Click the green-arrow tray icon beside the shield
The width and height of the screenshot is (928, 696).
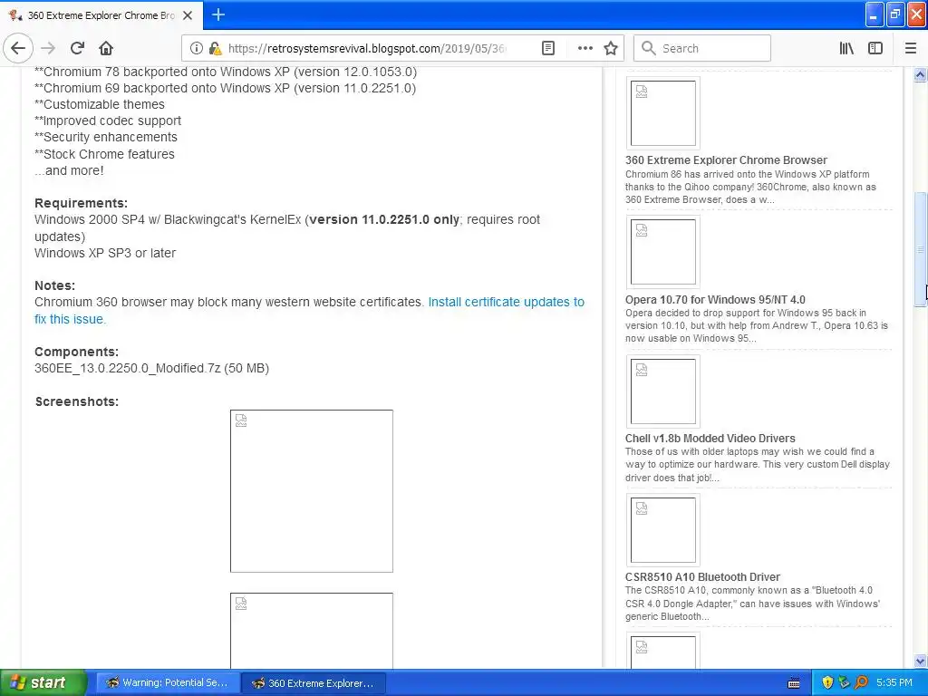coord(844,682)
